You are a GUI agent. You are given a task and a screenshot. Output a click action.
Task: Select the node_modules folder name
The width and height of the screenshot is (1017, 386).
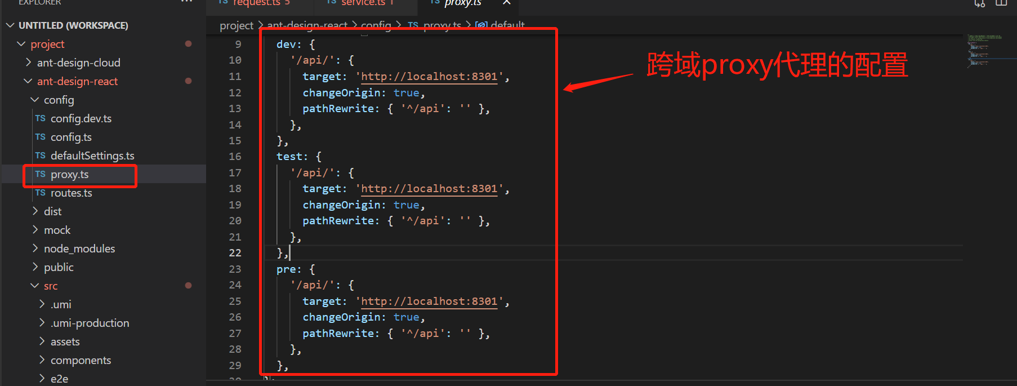pos(79,249)
